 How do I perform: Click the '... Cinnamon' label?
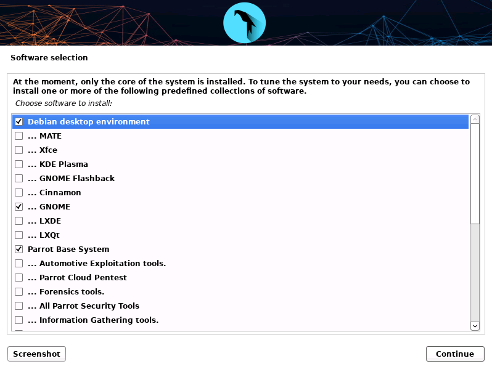coord(54,192)
